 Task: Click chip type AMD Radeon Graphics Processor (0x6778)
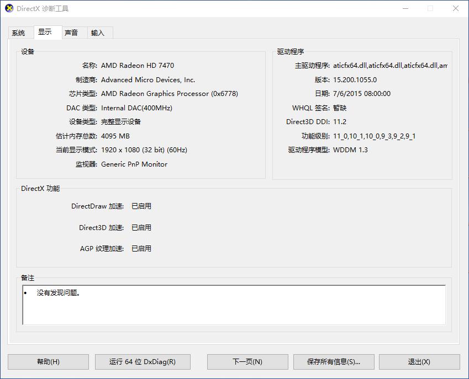tap(170, 93)
